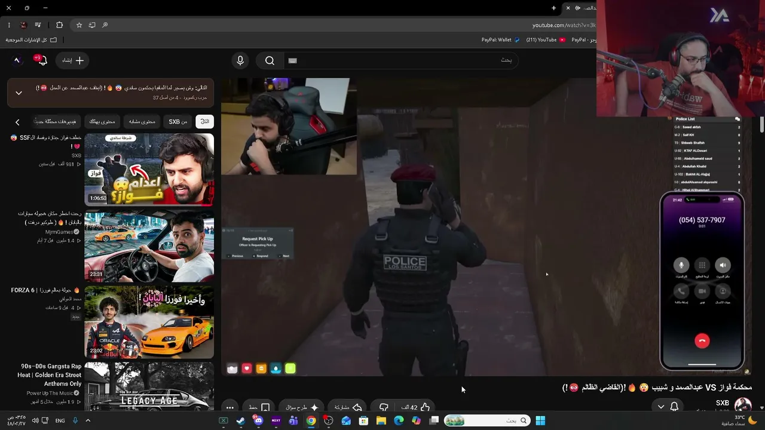
Task: Open the subscription notification bell dropdown
Action: 668,407
